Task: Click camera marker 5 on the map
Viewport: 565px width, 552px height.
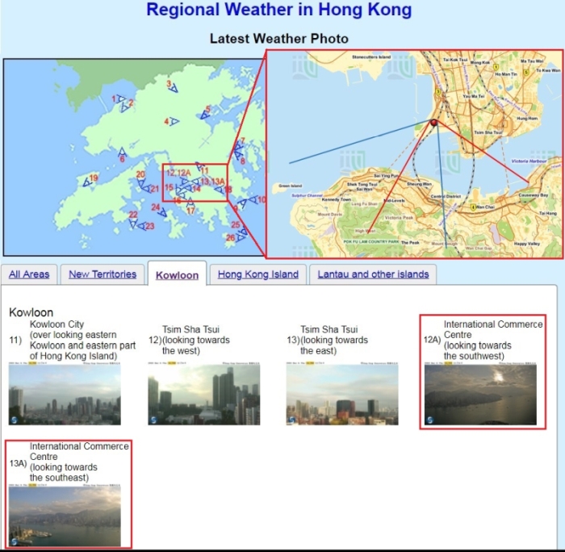Action: pos(205,115)
